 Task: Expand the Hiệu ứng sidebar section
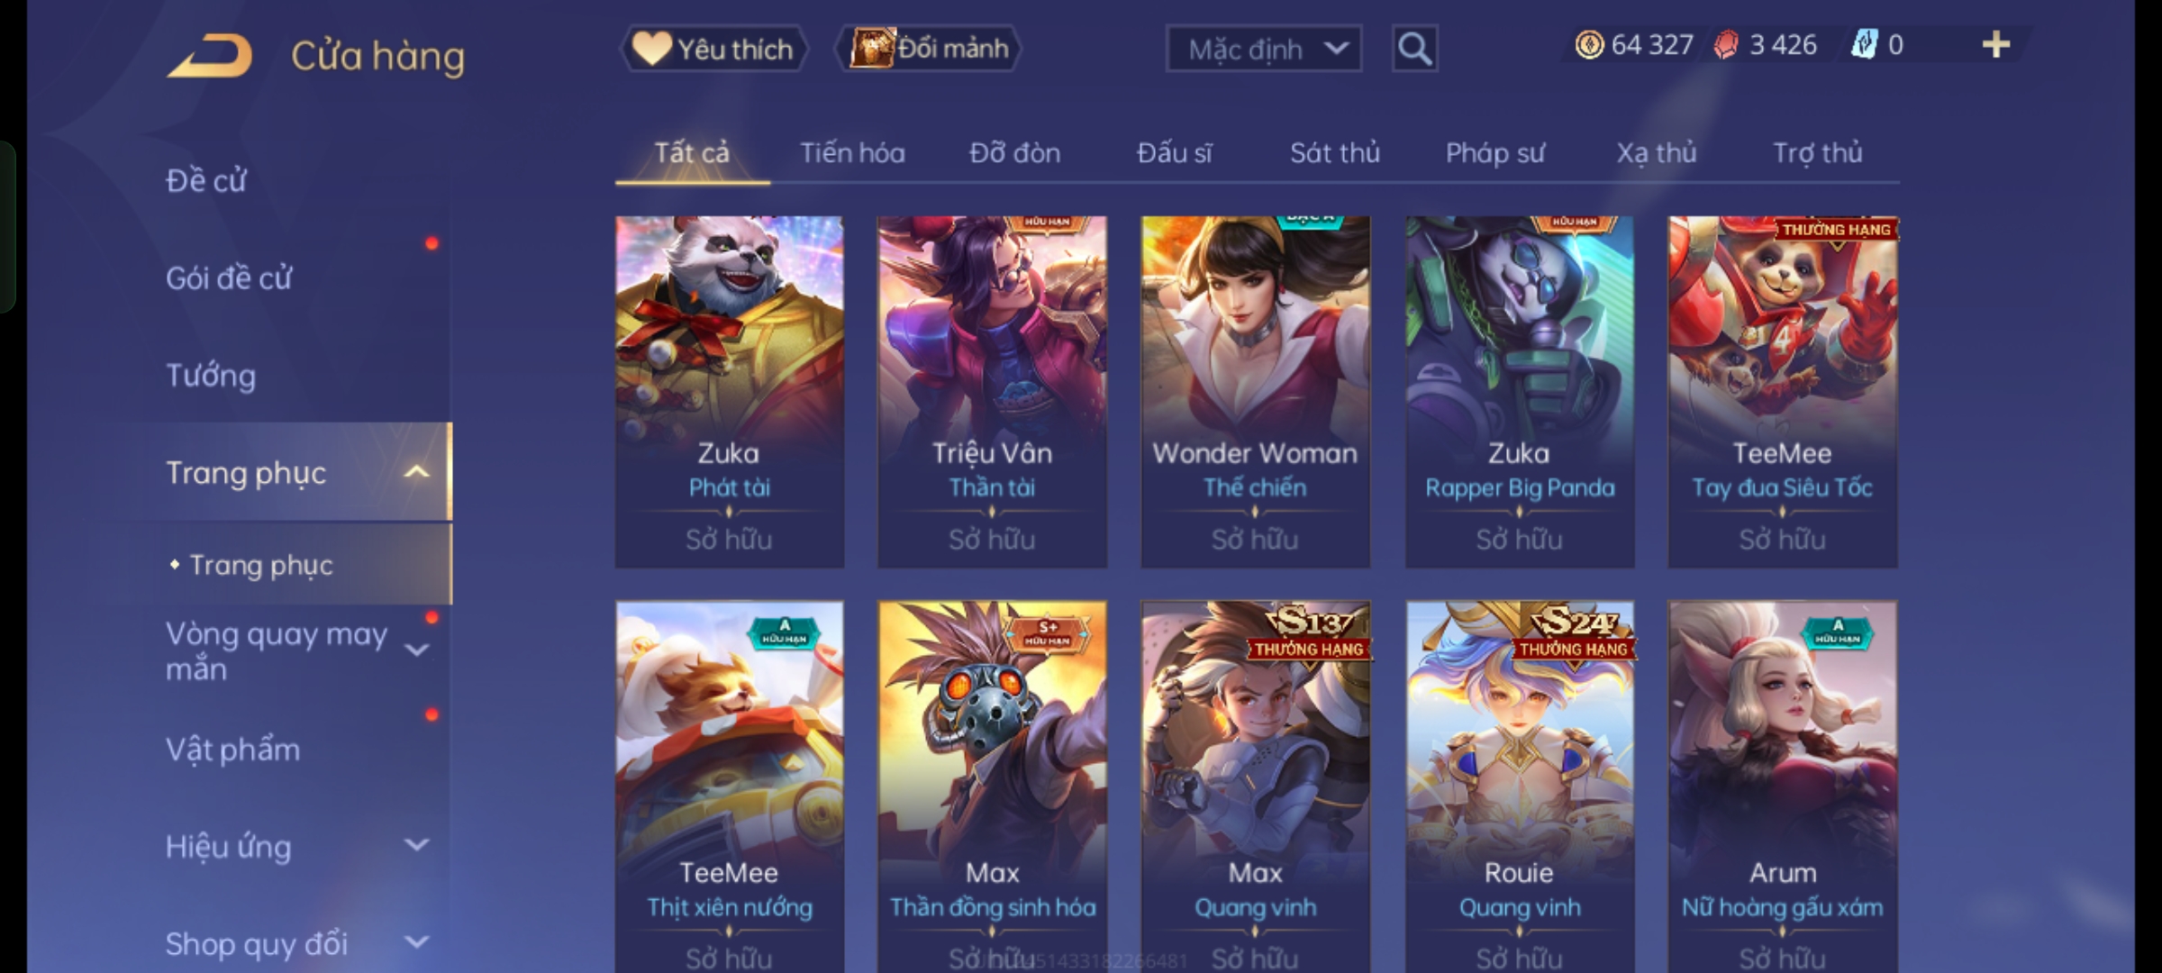[416, 845]
